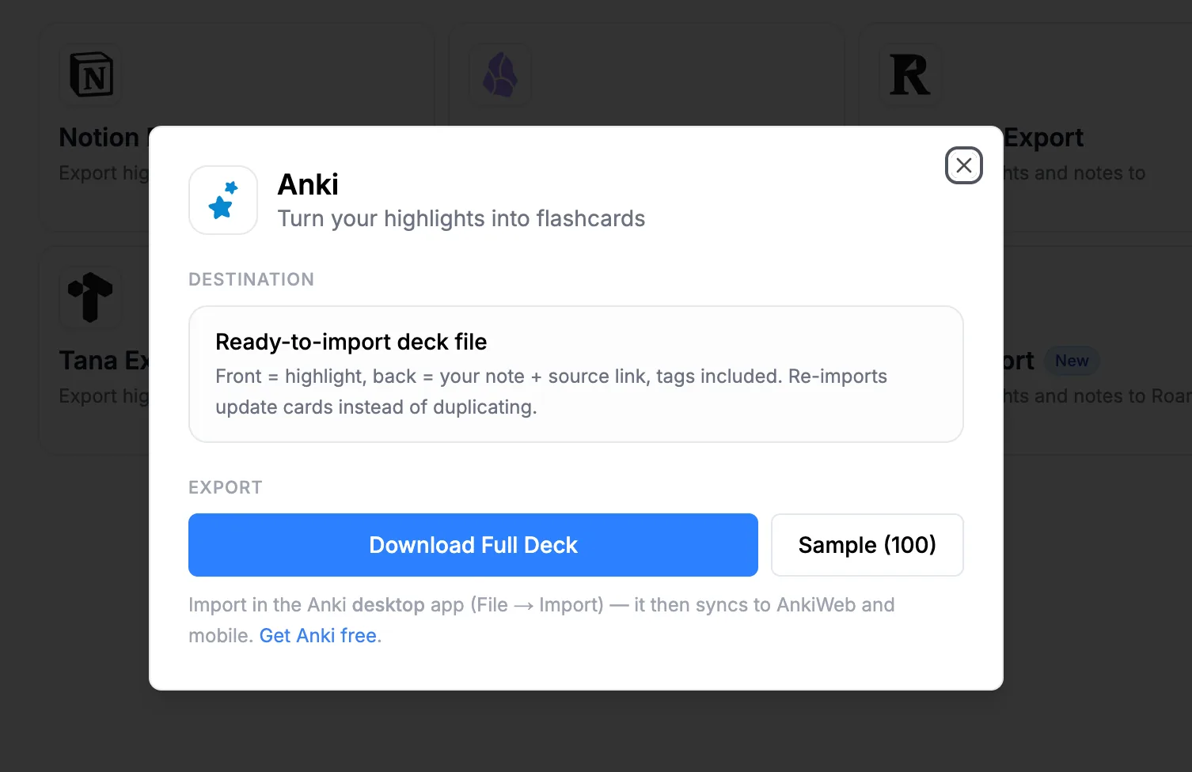Viewport: 1192px width, 772px height.
Task: Download the full Anki deck
Action: (473, 545)
